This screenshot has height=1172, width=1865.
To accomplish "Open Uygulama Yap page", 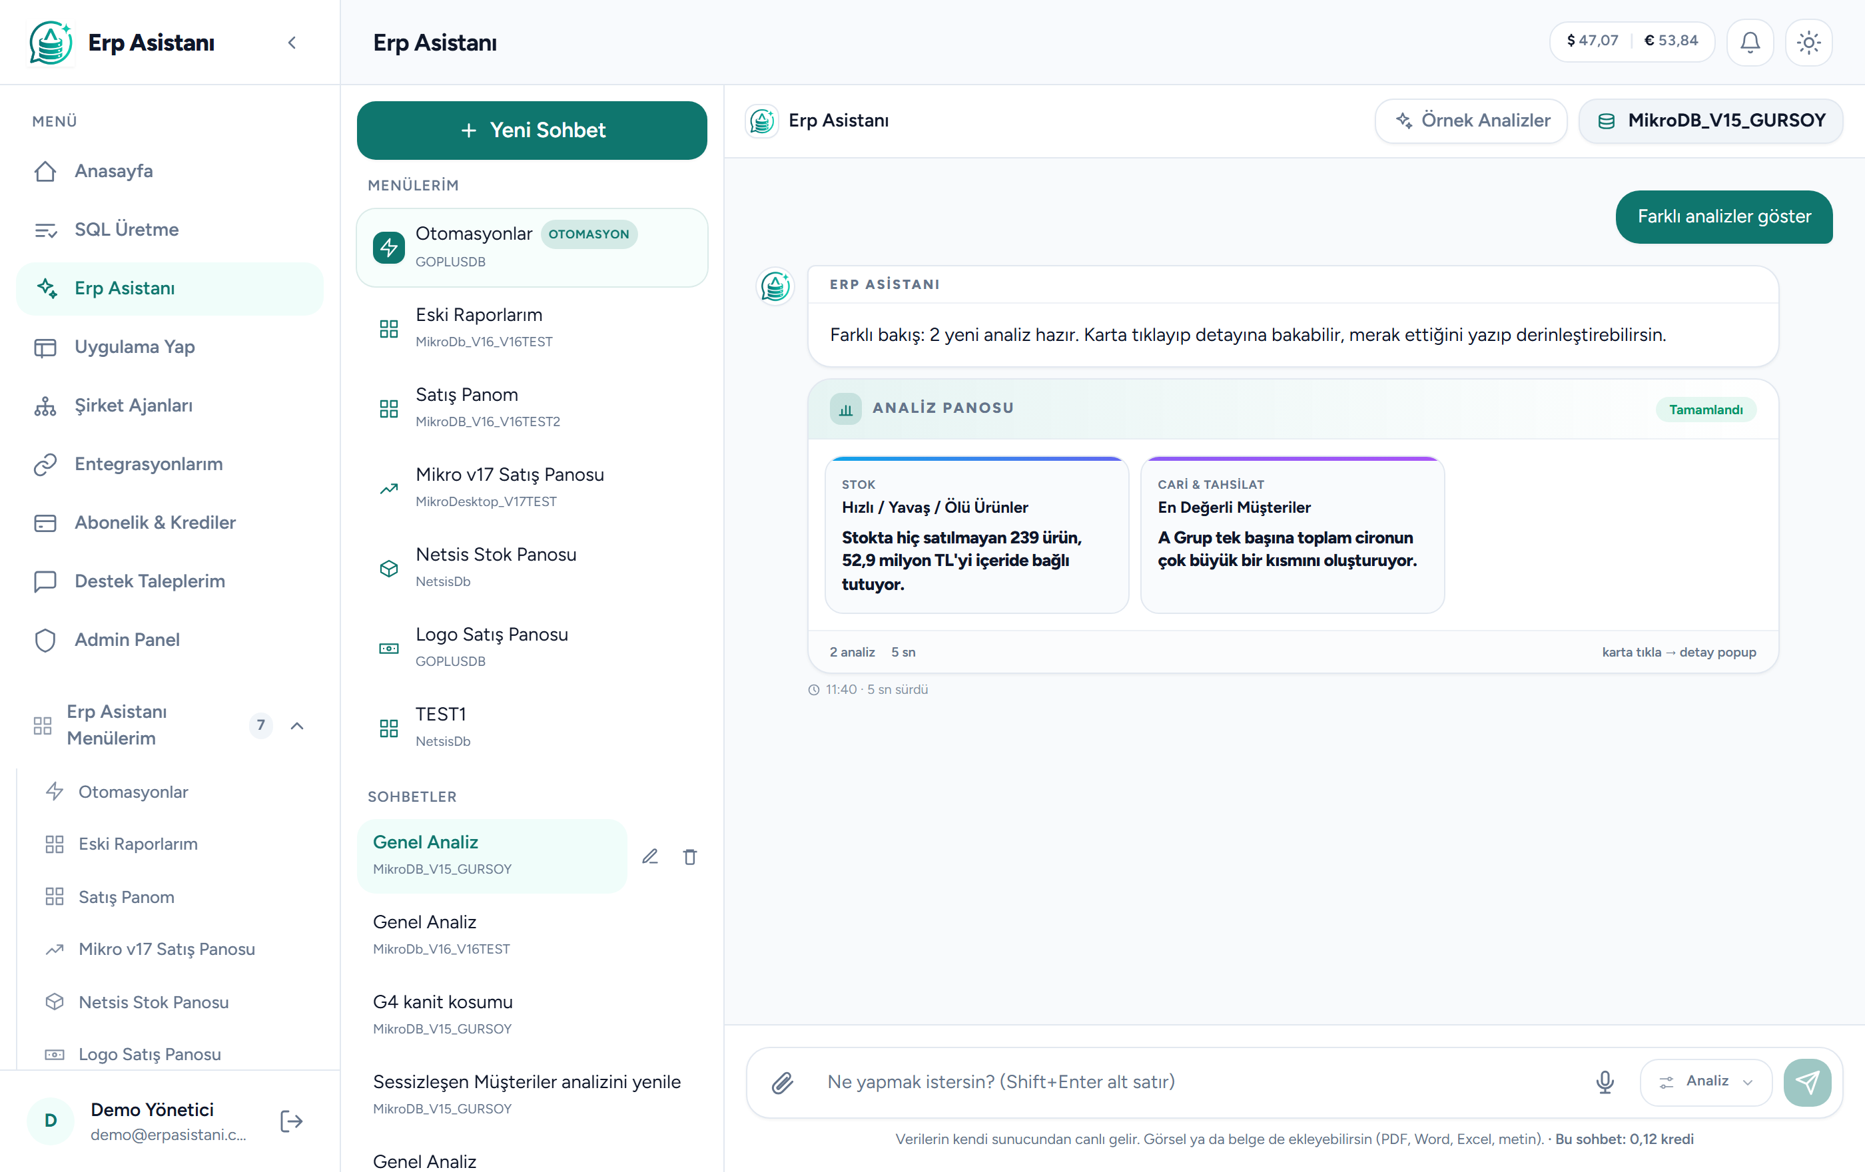I will [x=170, y=347].
